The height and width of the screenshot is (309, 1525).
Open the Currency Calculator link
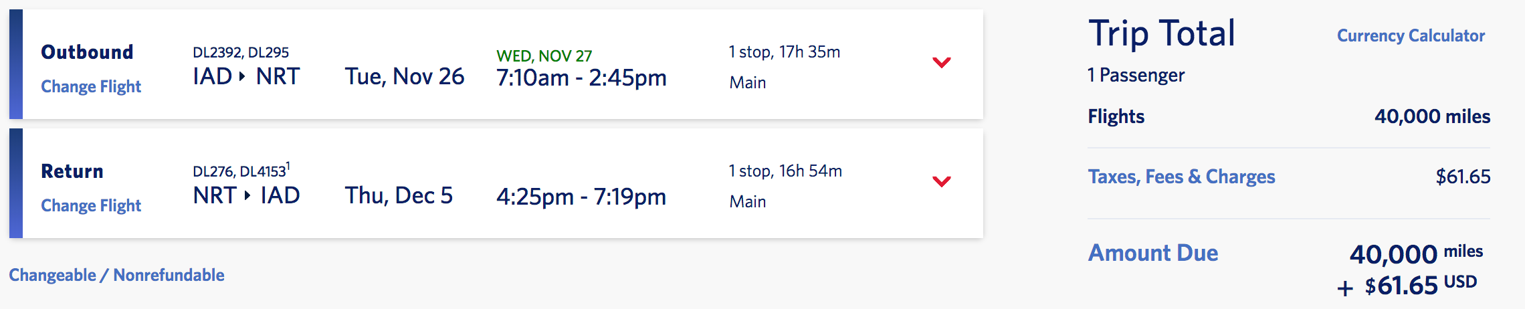1411,36
